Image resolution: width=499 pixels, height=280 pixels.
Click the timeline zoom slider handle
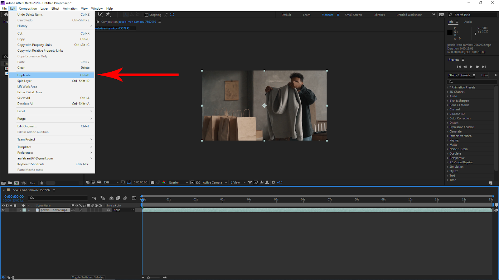point(148,278)
